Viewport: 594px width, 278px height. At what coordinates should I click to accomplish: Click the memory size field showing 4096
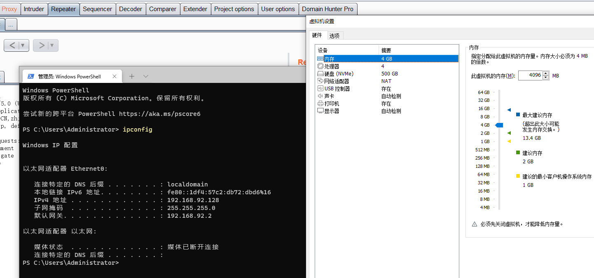(531, 75)
